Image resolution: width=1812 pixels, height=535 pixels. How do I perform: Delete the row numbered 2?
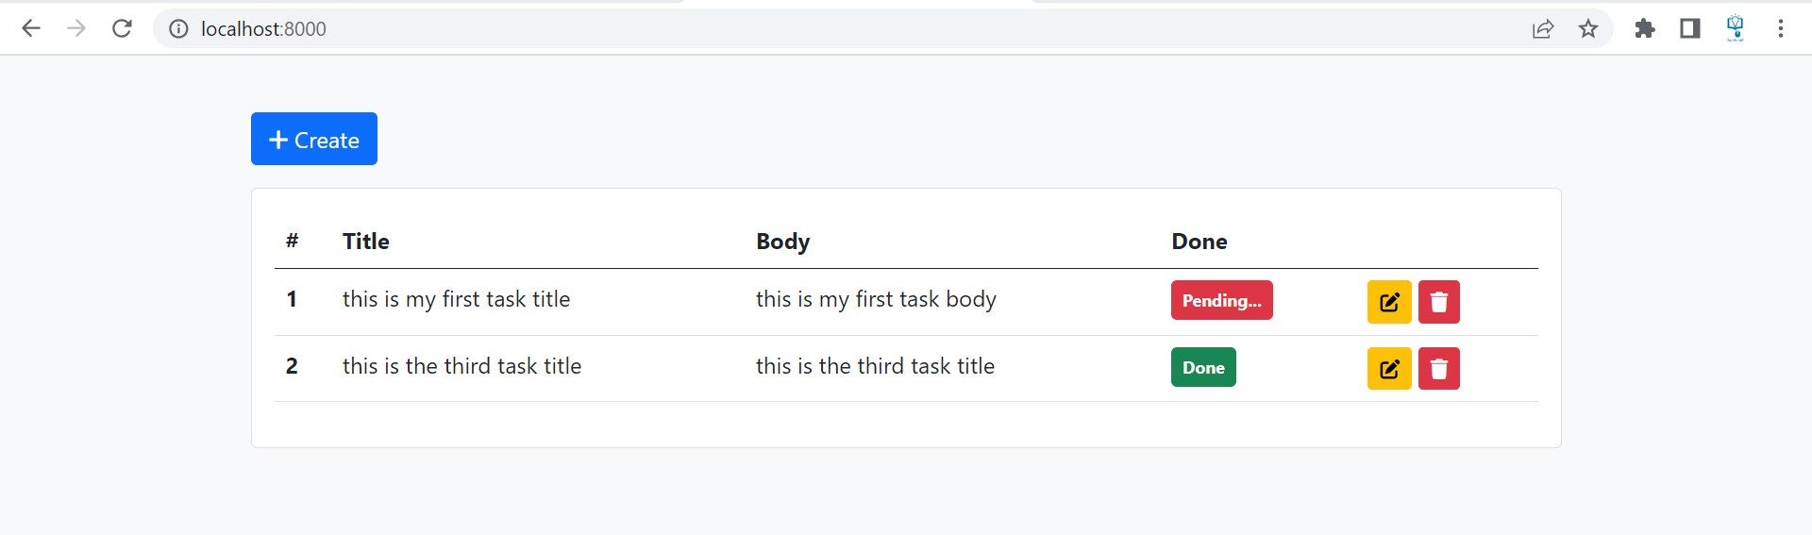coord(1439,369)
